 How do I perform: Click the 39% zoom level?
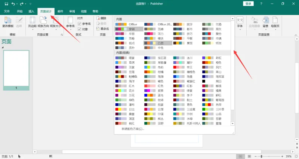(289, 156)
